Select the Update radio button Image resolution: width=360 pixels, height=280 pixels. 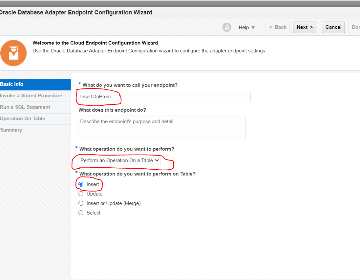pyautogui.click(x=81, y=194)
